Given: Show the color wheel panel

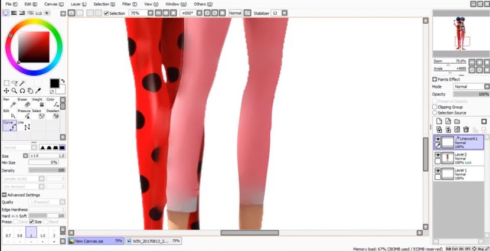Looking at the screenshot, I should tap(6, 13).
